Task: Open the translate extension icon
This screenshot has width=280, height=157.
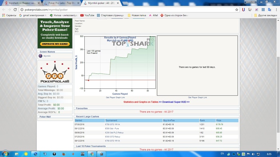Action: click(270, 10)
